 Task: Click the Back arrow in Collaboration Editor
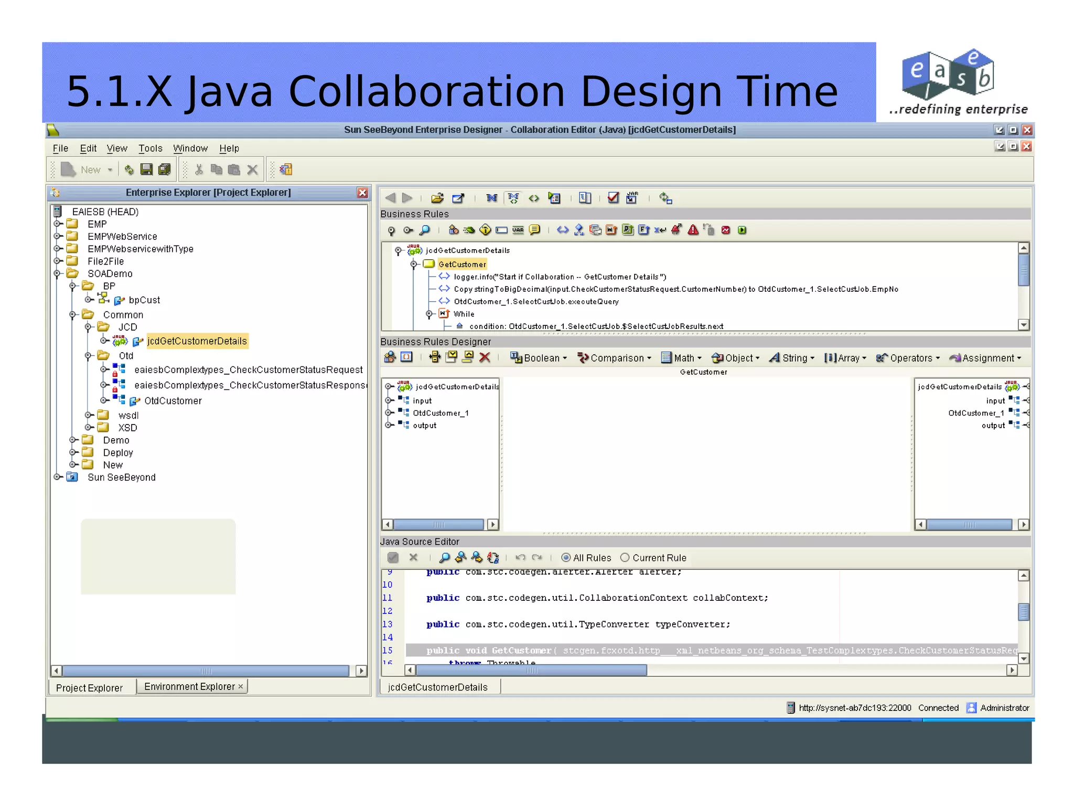click(x=390, y=198)
